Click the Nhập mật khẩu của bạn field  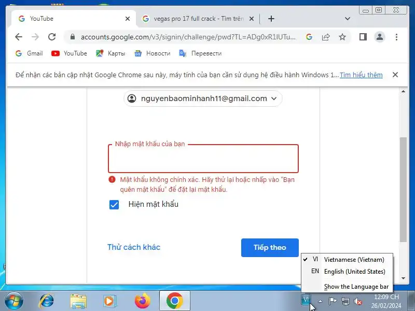tap(203, 159)
